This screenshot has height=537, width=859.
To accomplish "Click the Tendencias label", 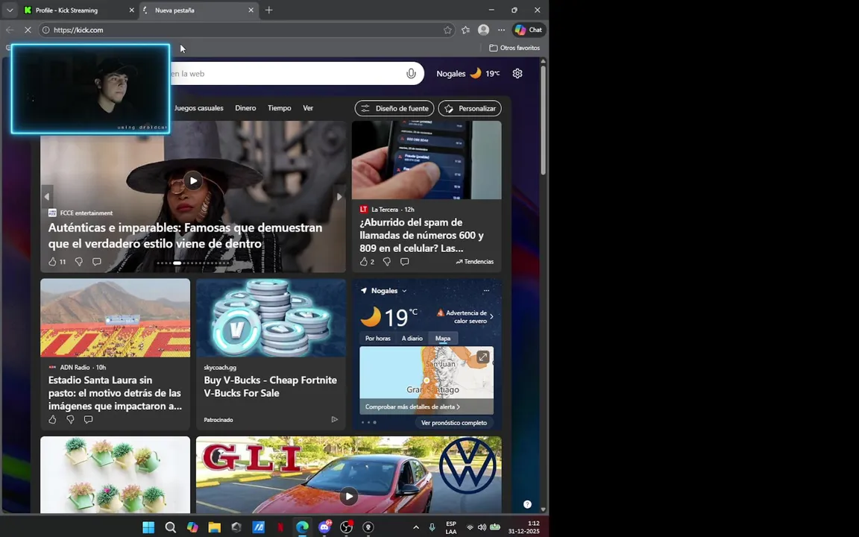I will (x=474, y=261).
